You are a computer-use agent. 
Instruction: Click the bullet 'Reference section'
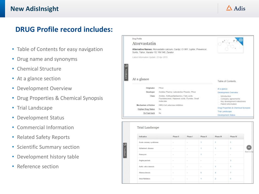[38, 166]
